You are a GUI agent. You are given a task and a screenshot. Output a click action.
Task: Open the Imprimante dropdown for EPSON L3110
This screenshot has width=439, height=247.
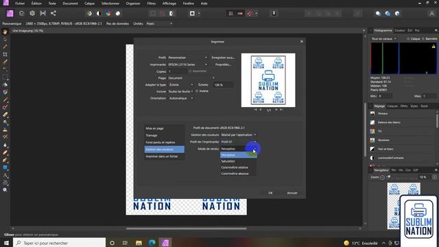[187, 64]
